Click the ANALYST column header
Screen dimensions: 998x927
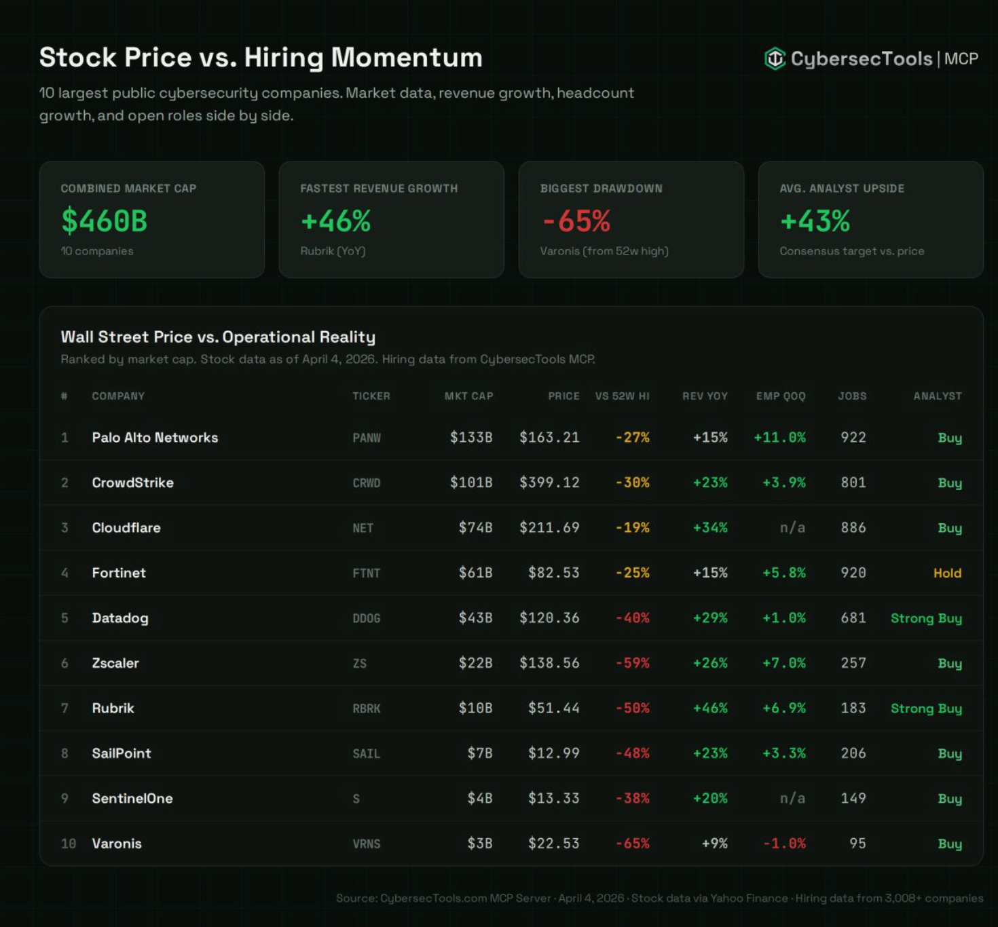pyautogui.click(x=938, y=396)
